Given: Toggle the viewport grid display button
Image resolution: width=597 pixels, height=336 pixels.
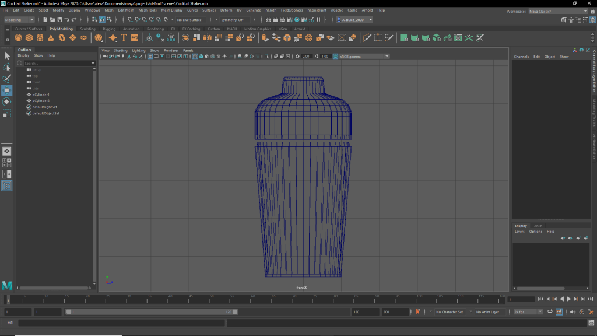Looking at the screenshot, I should 150,57.
